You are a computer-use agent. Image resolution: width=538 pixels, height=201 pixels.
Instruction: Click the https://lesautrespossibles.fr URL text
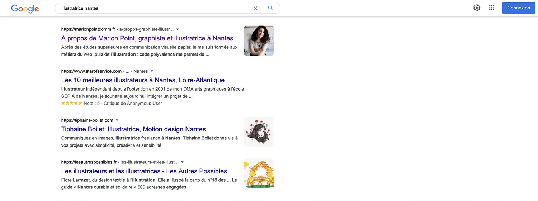click(x=89, y=162)
